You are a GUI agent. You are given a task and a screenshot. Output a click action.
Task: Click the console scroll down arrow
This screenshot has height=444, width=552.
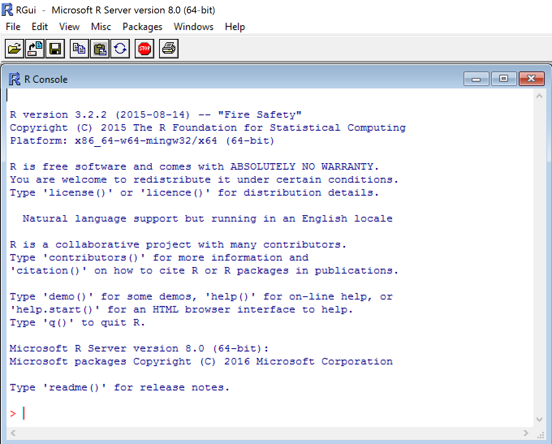click(539, 420)
